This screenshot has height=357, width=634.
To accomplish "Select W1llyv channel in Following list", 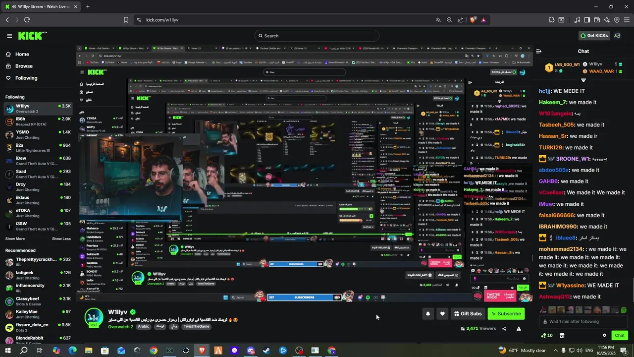I will [38, 109].
